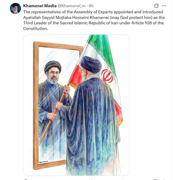Open the three-dot more options menu

[x=164, y=6]
